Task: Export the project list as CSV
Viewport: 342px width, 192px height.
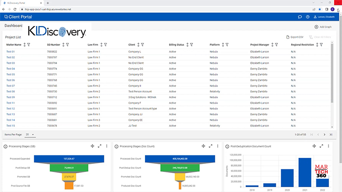Action: coord(295,37)
